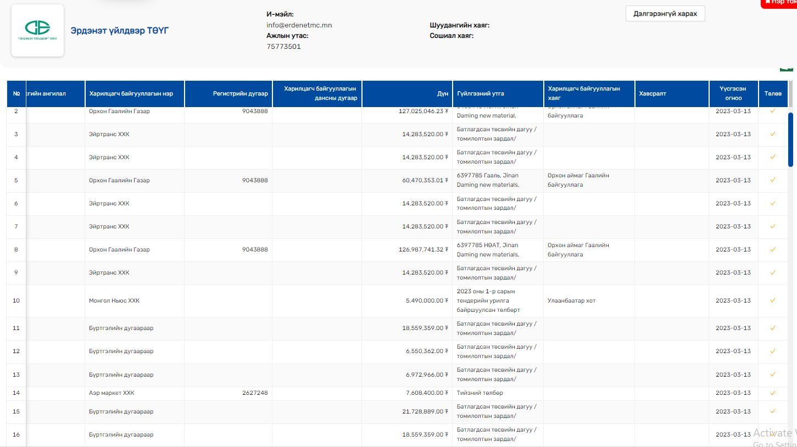797x447 pixels.
Task: Sort by the Үүсгэсэн огноо column header
Action: coord(733,94)
